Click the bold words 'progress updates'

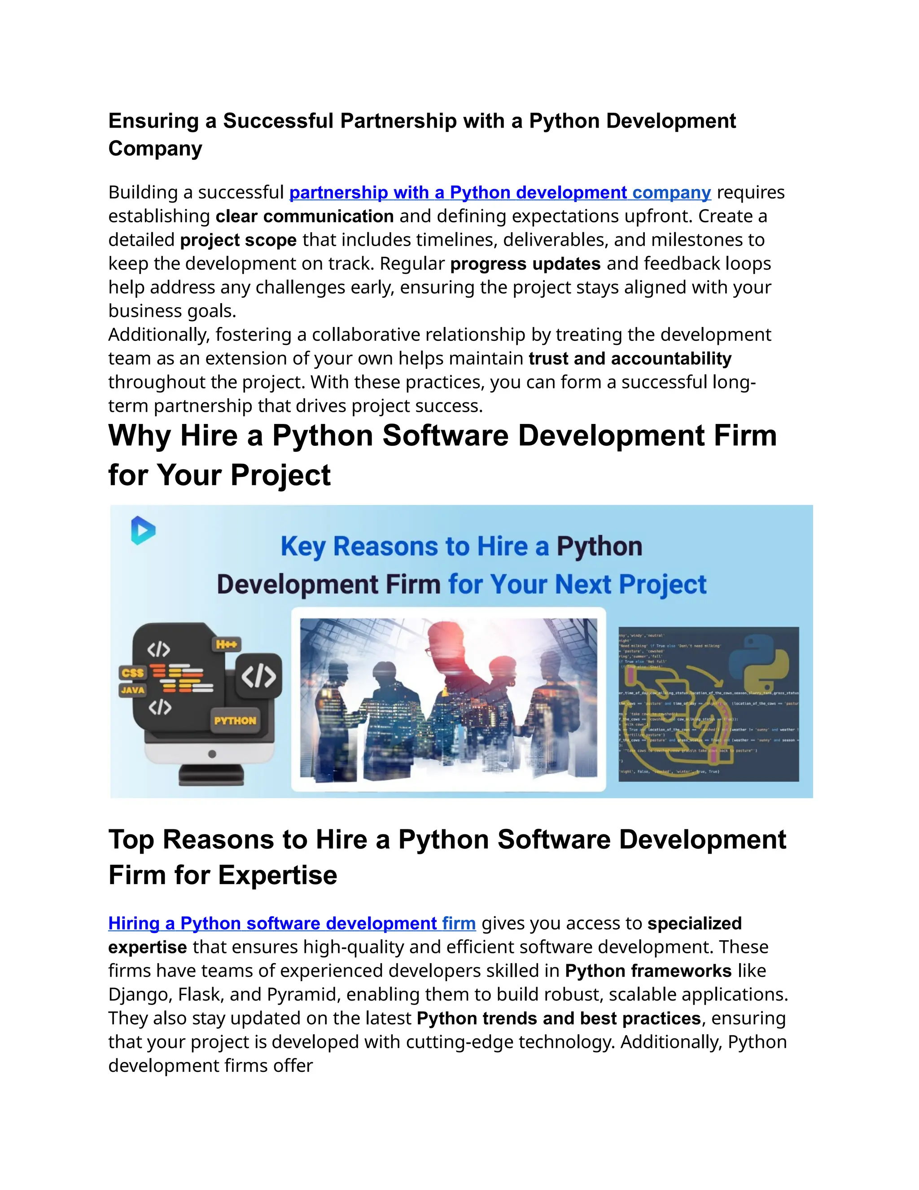coord(525,264)
